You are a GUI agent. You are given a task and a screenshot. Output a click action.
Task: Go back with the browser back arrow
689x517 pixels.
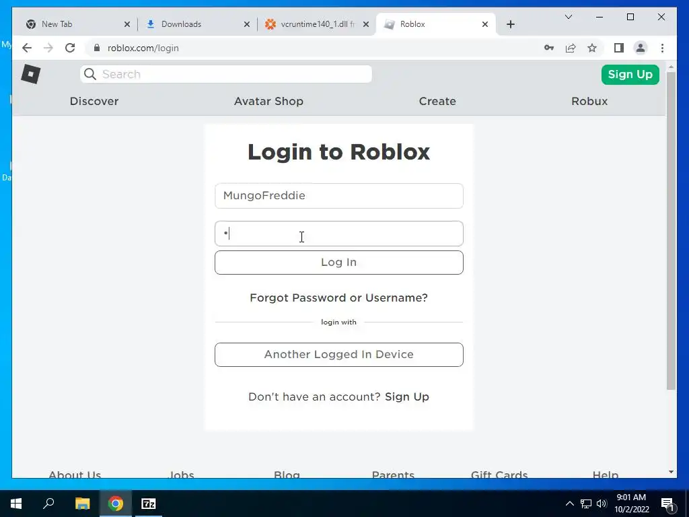click(x=27, y=48)
